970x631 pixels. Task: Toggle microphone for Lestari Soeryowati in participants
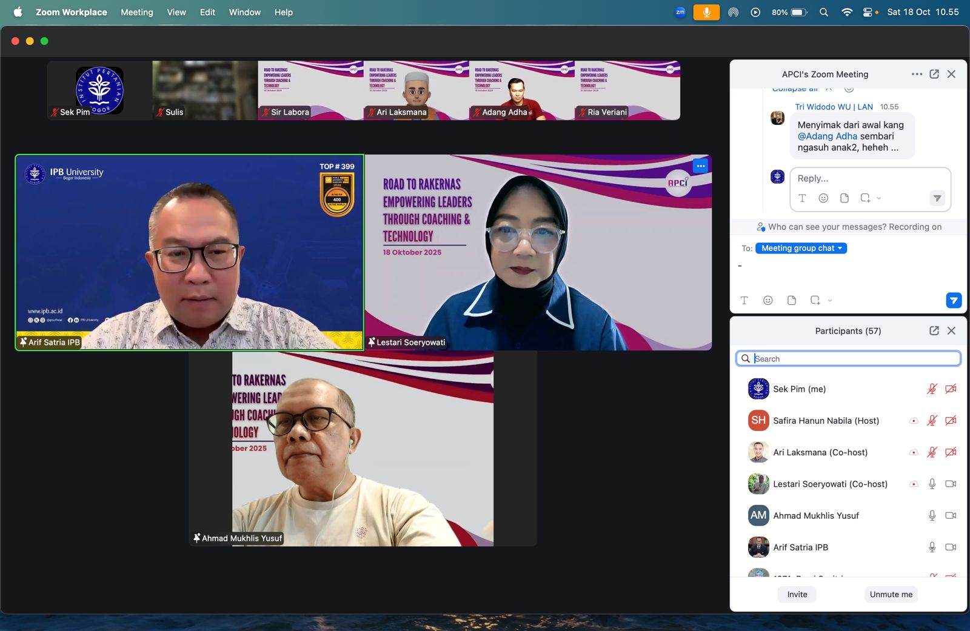pos(932,484)
